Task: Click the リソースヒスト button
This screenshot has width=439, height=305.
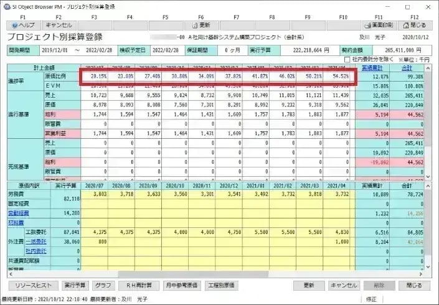Action: pos(32,285)
